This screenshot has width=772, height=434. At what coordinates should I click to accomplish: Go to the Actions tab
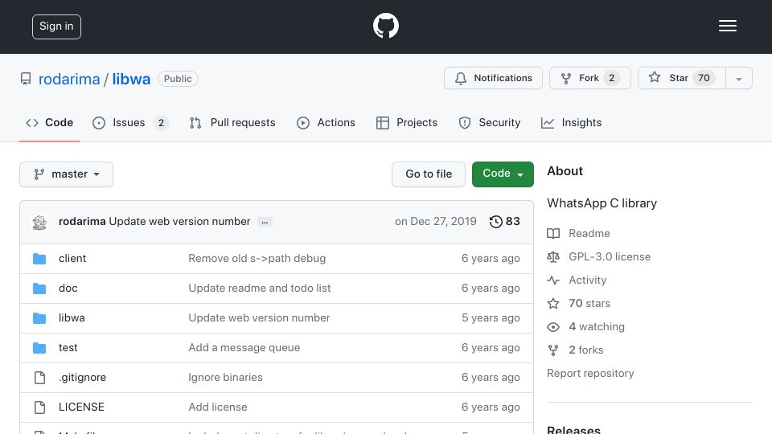[x=326, y=122]
